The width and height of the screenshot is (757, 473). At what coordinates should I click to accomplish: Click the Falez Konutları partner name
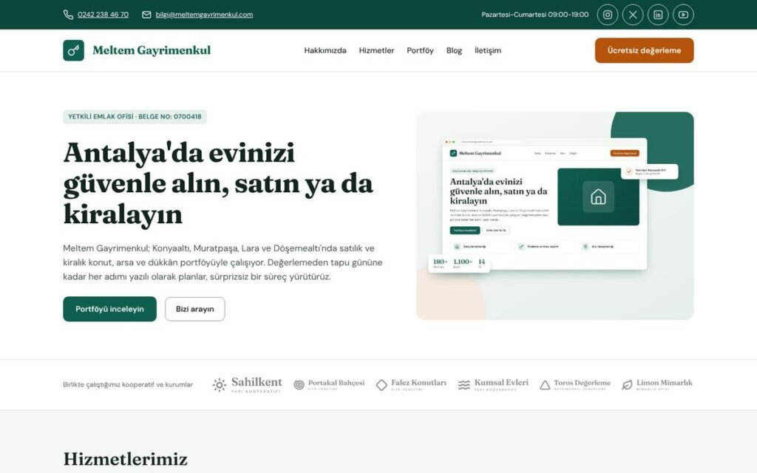(x=418, y=383)
